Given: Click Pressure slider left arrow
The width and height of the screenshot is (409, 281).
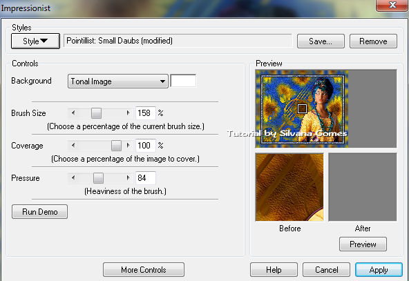Looking at the screenshot, I should click(x=73, y=177).
